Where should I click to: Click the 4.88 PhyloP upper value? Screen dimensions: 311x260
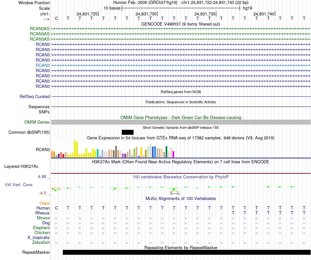42,177
